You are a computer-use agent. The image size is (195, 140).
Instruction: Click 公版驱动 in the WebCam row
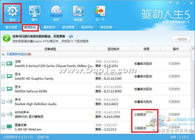[x=140, y=128]
